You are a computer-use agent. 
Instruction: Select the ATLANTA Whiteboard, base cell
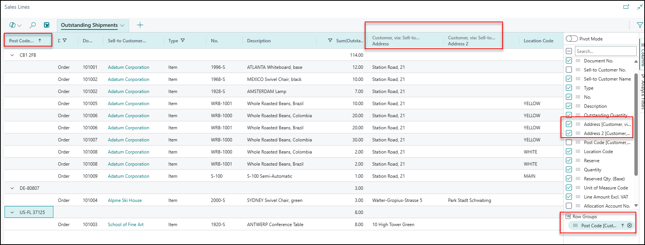click(x=275, y=67)
